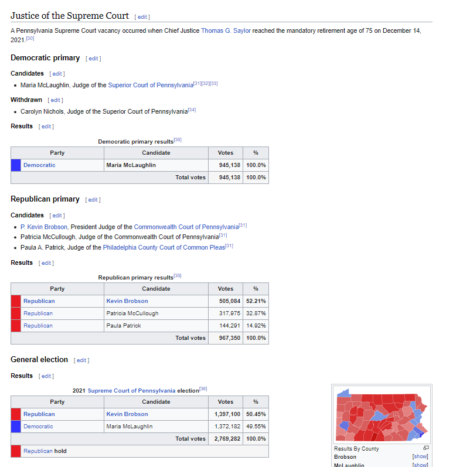Open Democratic link in general election table
Screen dimensions: 463x467
[38, 427]
